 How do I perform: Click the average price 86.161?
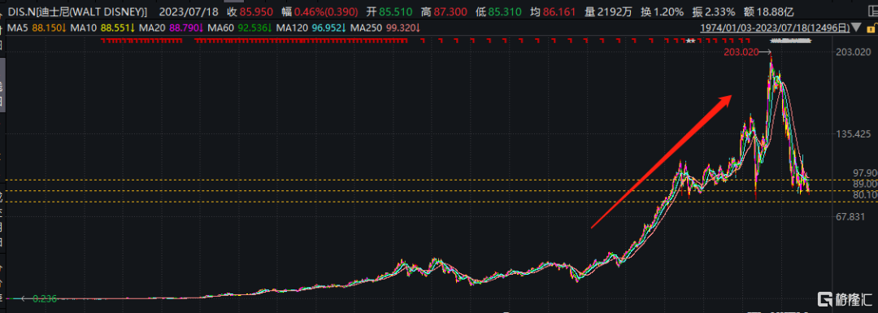[558, 11]
